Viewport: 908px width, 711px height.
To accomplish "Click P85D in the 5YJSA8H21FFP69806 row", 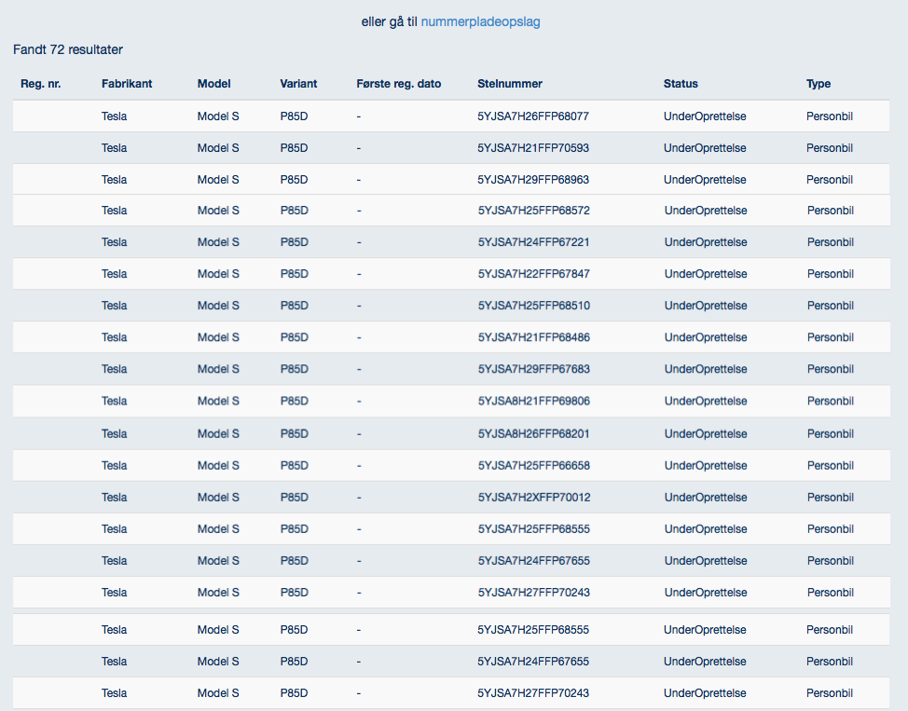I will pos(295,402).
